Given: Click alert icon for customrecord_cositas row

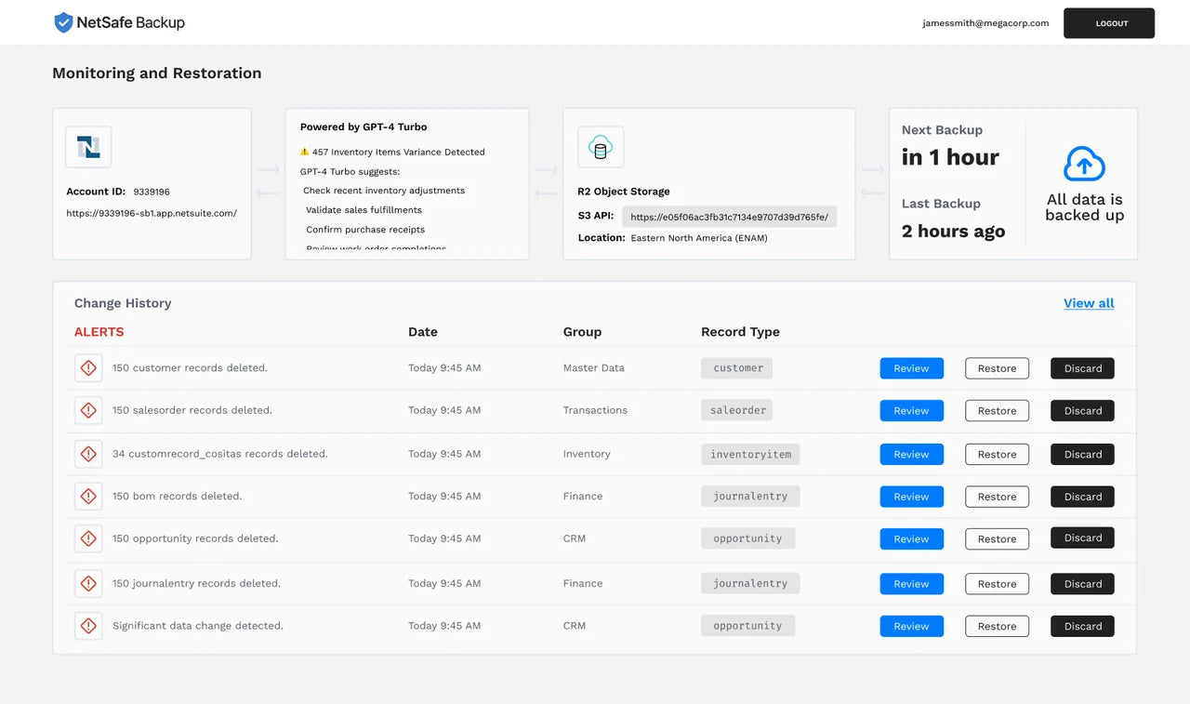Looking at the screenshot, I should [x=88, y=454].
